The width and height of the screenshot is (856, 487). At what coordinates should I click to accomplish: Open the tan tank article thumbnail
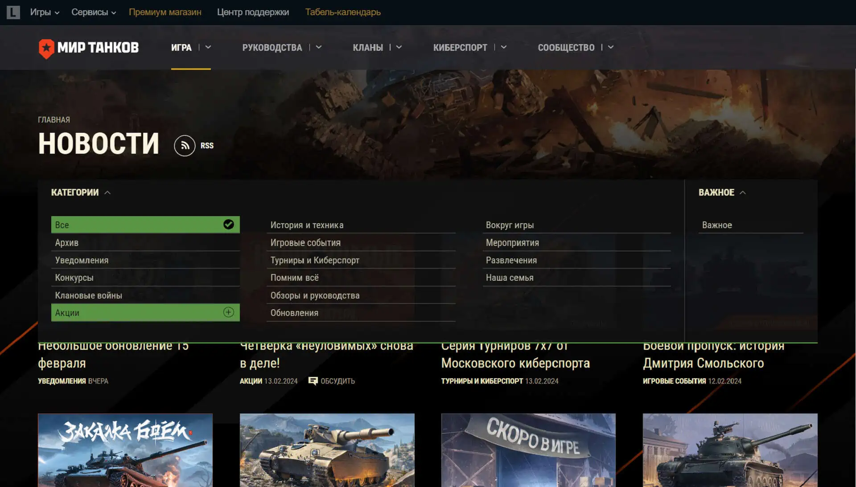point(327,450)
